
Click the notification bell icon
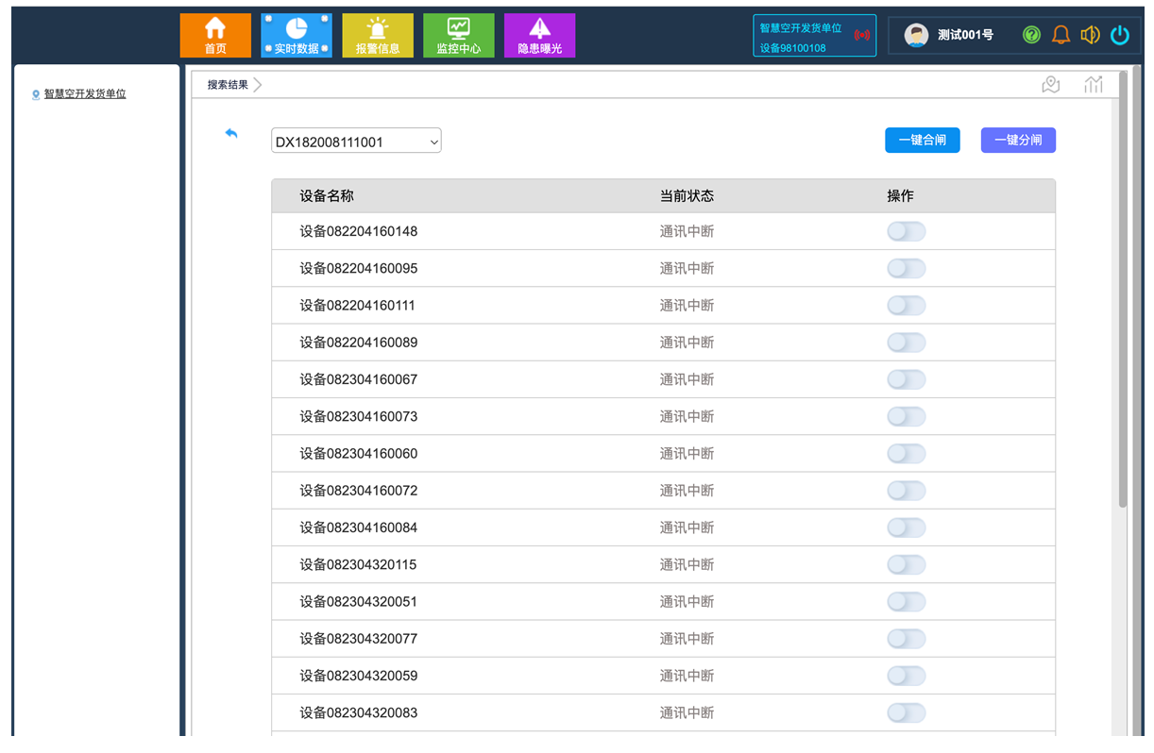coord(1061,35)
